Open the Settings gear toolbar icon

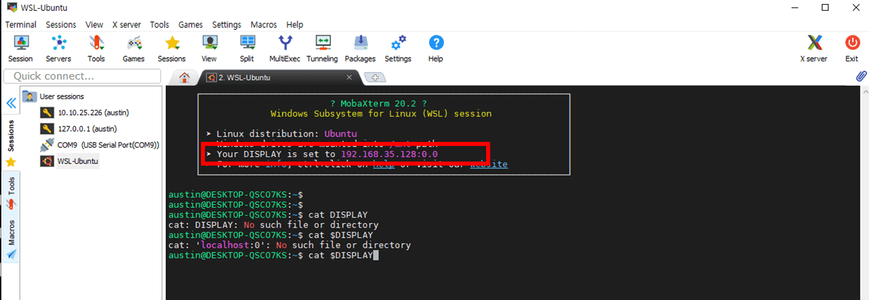point(398,49)
